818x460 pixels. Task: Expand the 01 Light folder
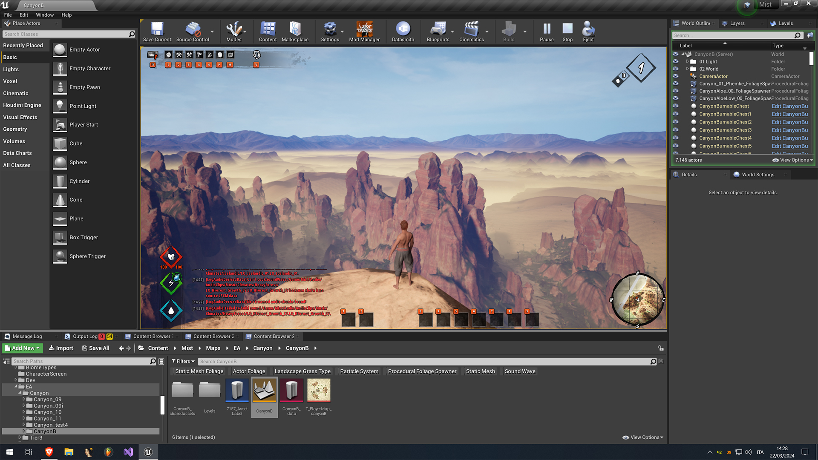tap(688, 61)
